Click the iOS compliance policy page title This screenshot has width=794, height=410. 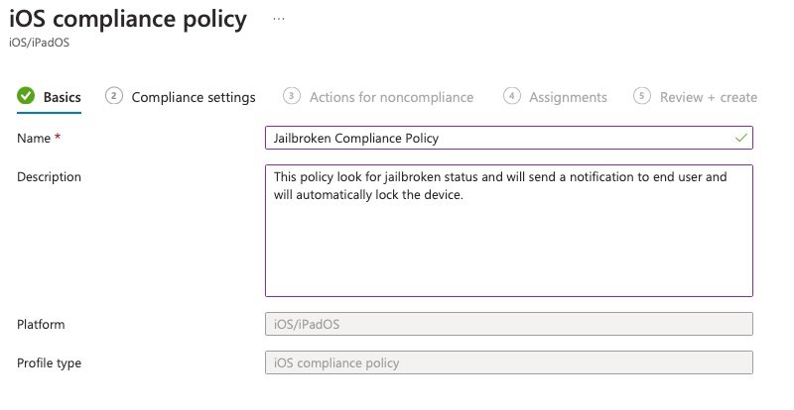pos(127,18)
